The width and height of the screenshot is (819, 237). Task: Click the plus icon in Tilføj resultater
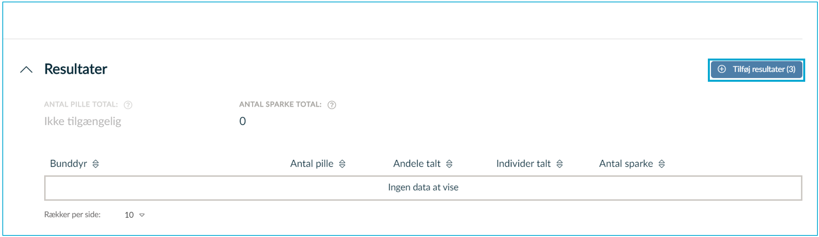[722, 69]
